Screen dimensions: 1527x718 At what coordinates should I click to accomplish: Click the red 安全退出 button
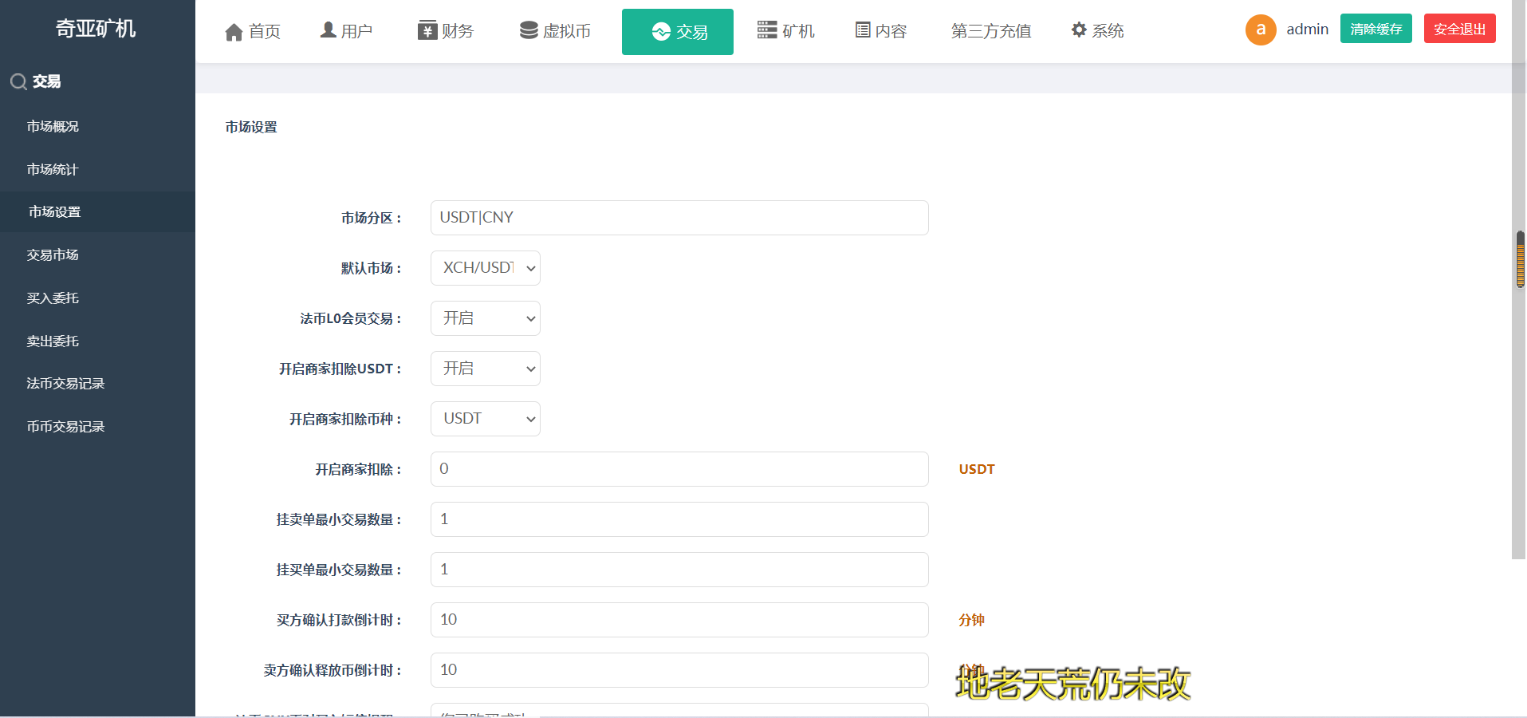[x=1459, y=29]
